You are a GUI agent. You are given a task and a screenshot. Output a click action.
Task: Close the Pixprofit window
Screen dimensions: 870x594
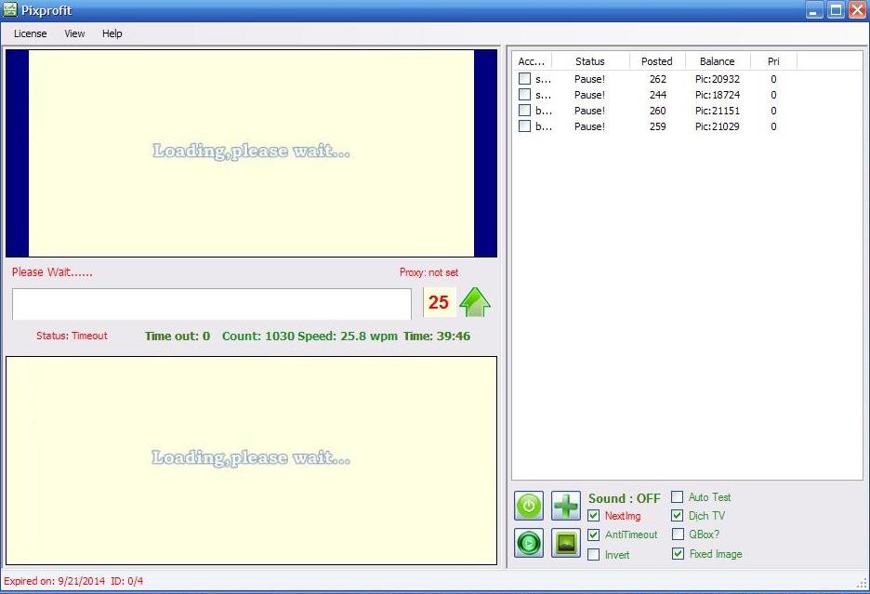click(x=857, y=10)
